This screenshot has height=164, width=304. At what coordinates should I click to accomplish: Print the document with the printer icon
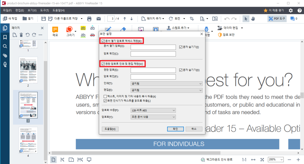coord(89,19)
